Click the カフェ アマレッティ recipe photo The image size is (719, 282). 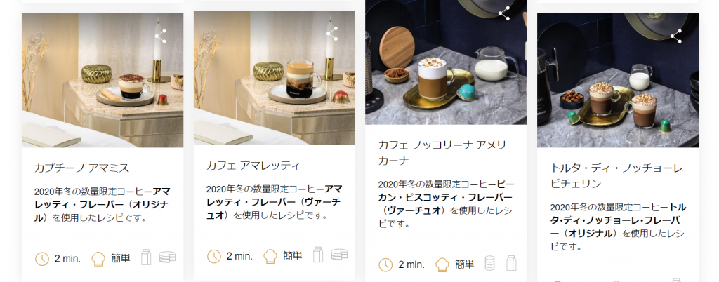275,78
